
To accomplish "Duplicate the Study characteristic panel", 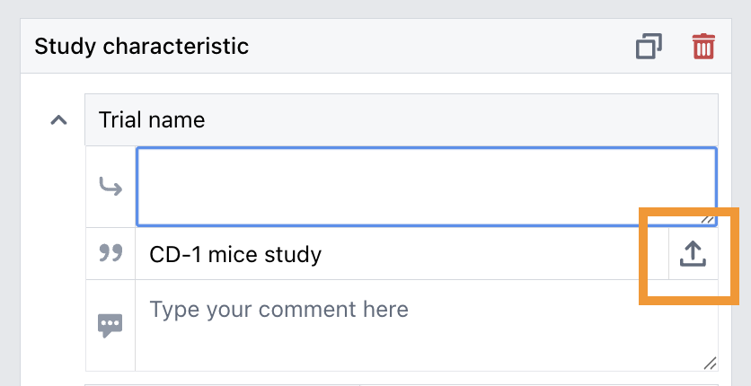I will (649, 46).
